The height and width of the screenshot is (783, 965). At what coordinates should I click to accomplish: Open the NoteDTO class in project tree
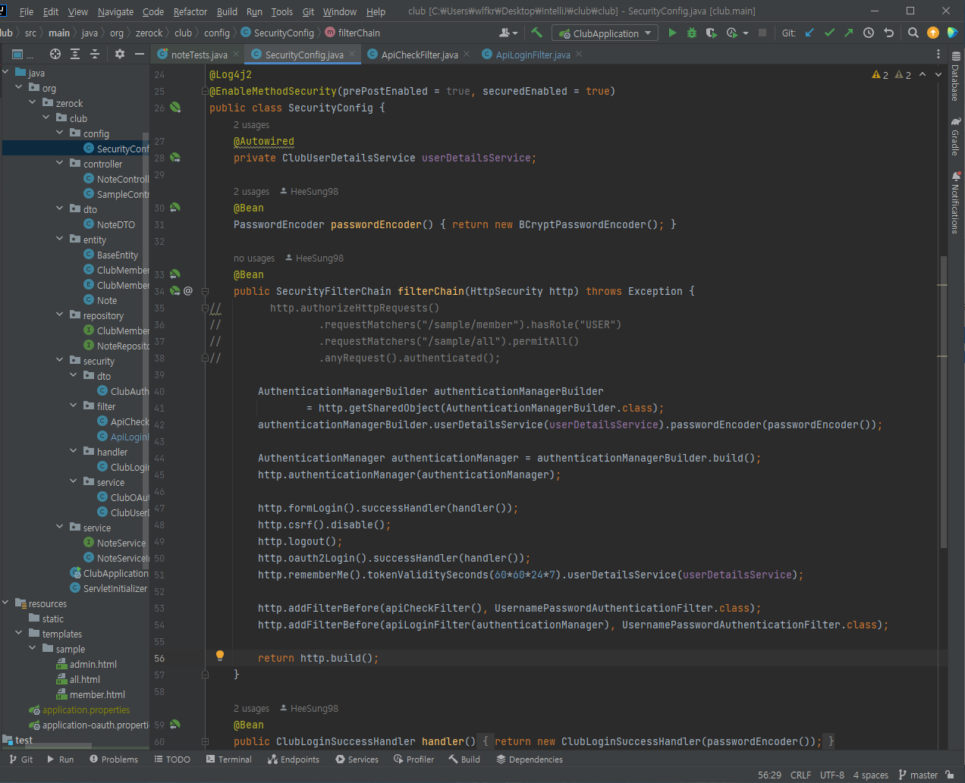115,224
